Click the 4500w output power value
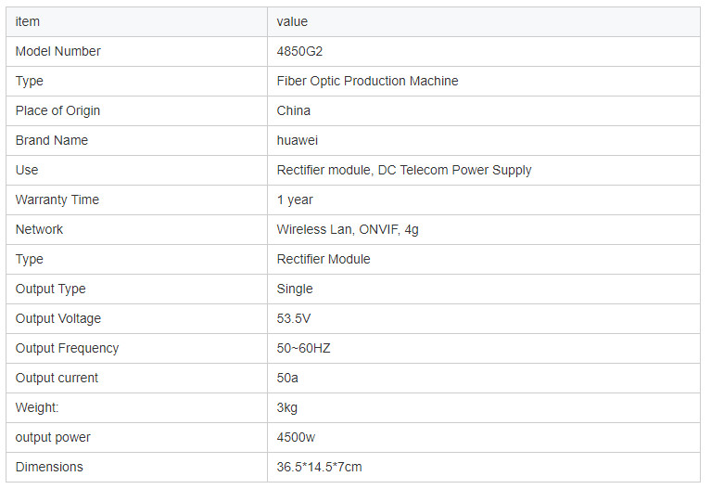 pos(297,437)
